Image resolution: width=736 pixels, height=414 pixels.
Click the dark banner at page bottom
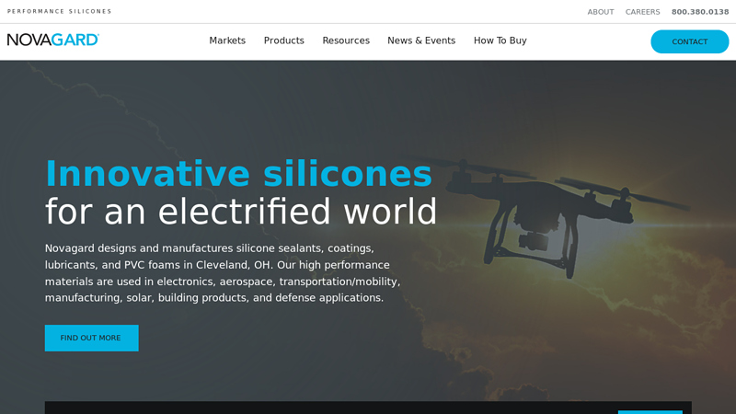(368, 408)
